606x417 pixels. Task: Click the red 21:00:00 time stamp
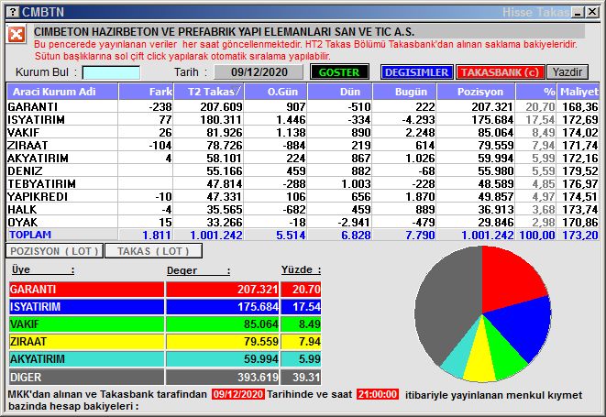(377, 394)
